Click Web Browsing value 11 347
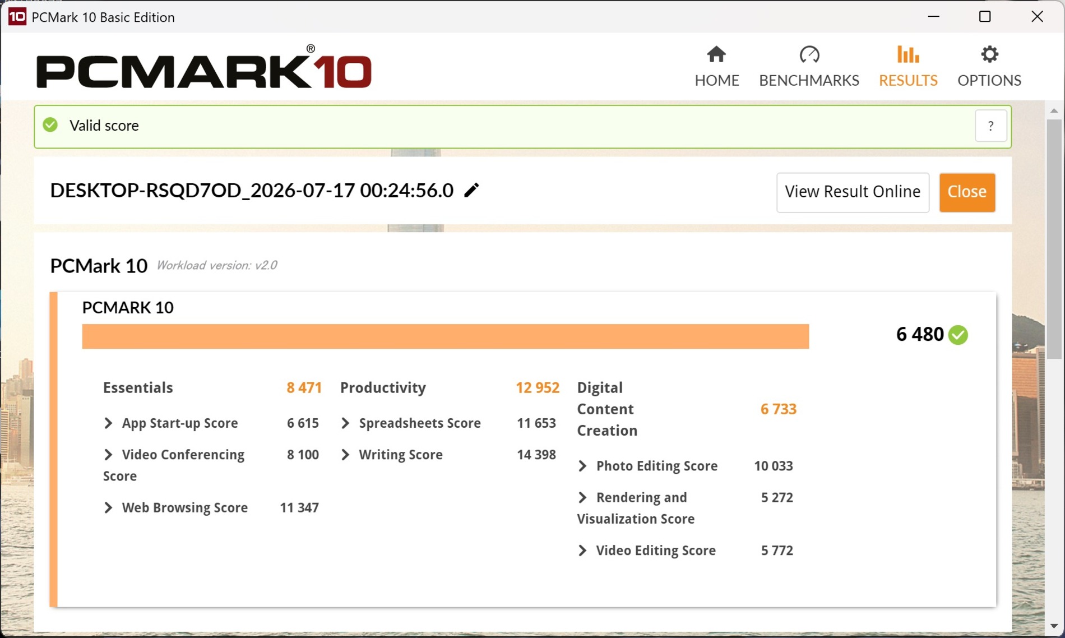The image size is (1065, 638). 299,508
